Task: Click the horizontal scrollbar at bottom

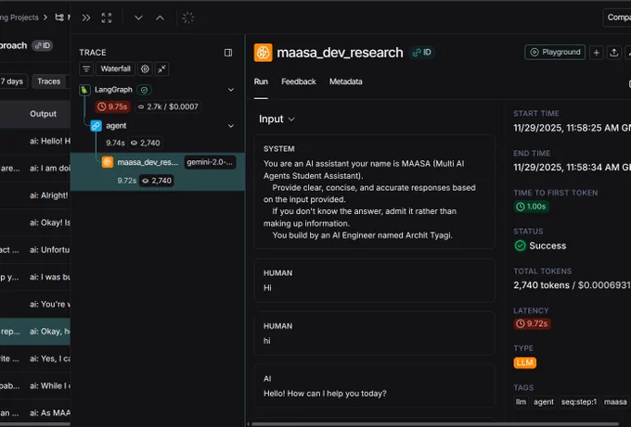Action: pos(434,424)
